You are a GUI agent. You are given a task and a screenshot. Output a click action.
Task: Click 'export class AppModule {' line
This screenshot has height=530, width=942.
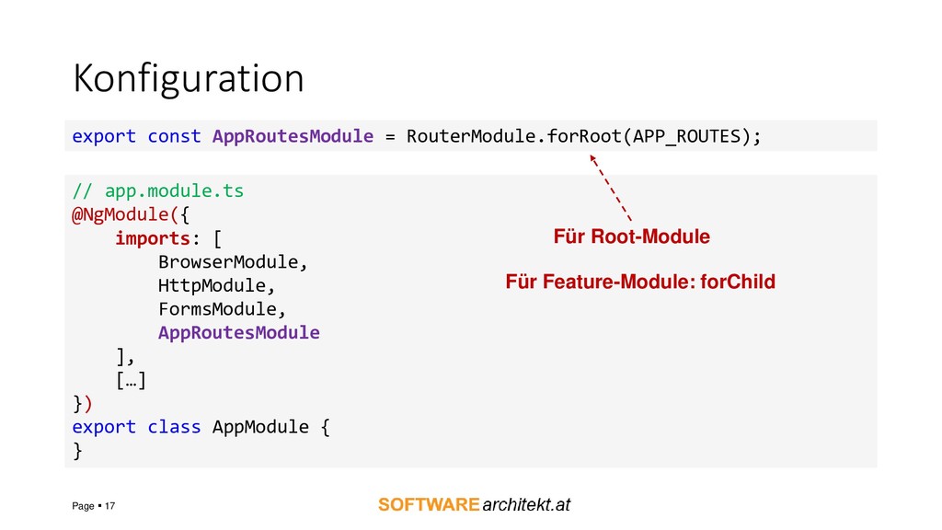point(201,427)
